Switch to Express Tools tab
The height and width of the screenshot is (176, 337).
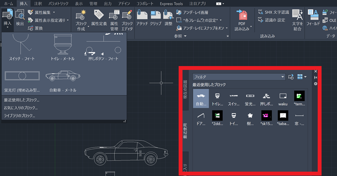[x=171, y=4]
